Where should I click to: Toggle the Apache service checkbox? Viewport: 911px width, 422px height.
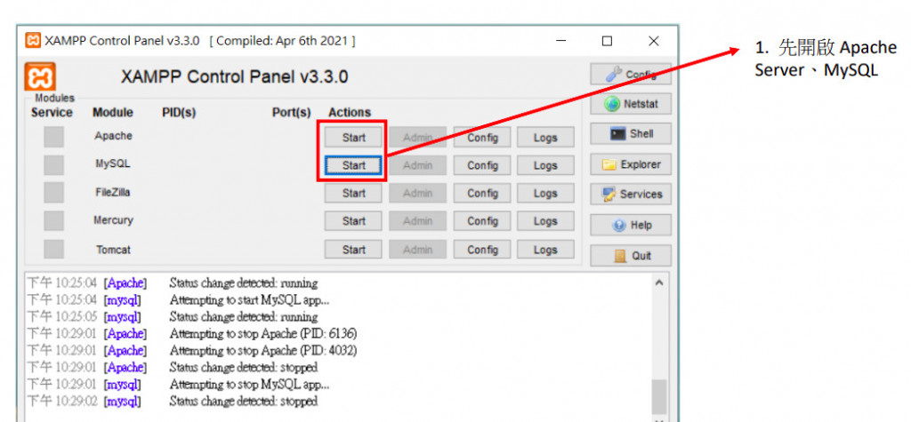pyautogui.click(x=54, y=137)
